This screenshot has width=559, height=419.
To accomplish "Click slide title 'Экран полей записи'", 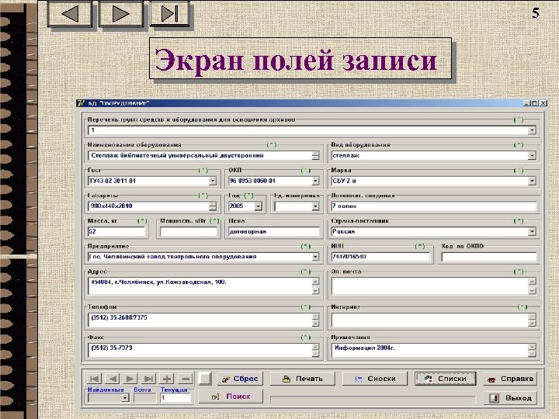I will (x=296, y=60).
